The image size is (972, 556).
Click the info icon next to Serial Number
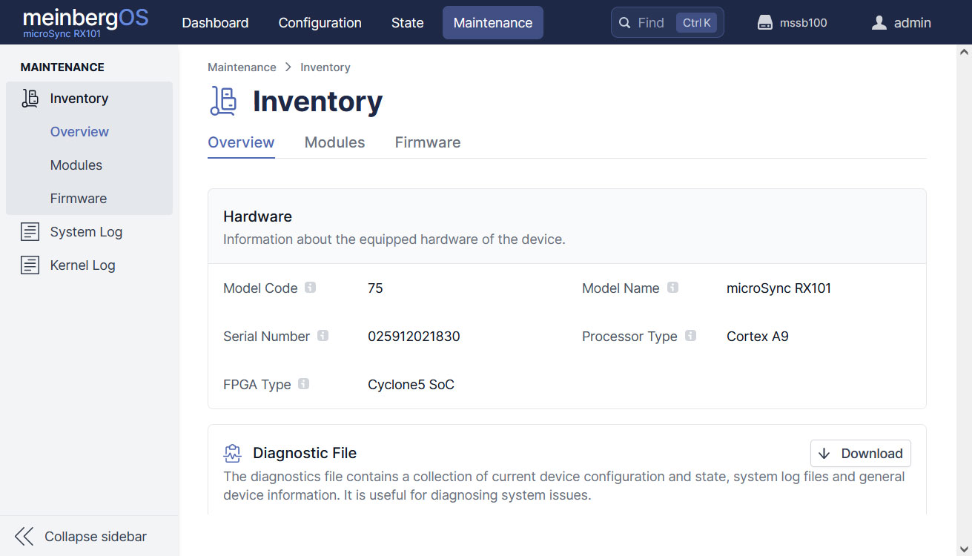tap(323, 336)
